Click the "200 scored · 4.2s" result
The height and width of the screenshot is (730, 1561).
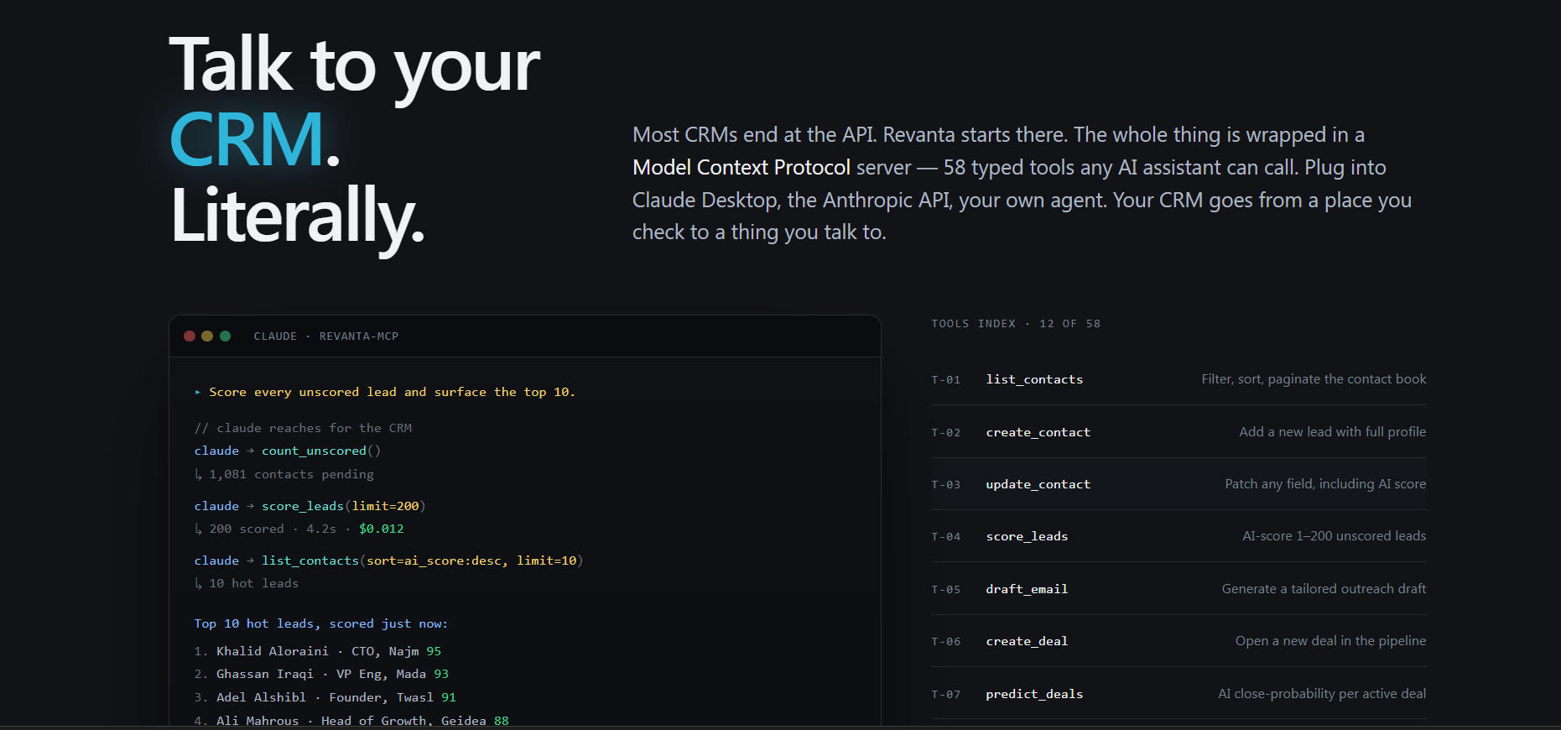pyautogui.click(x=273, y=529)
